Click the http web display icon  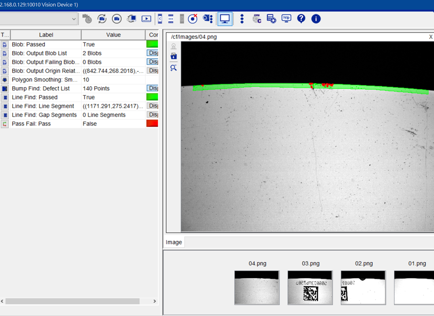coord(286,19)
